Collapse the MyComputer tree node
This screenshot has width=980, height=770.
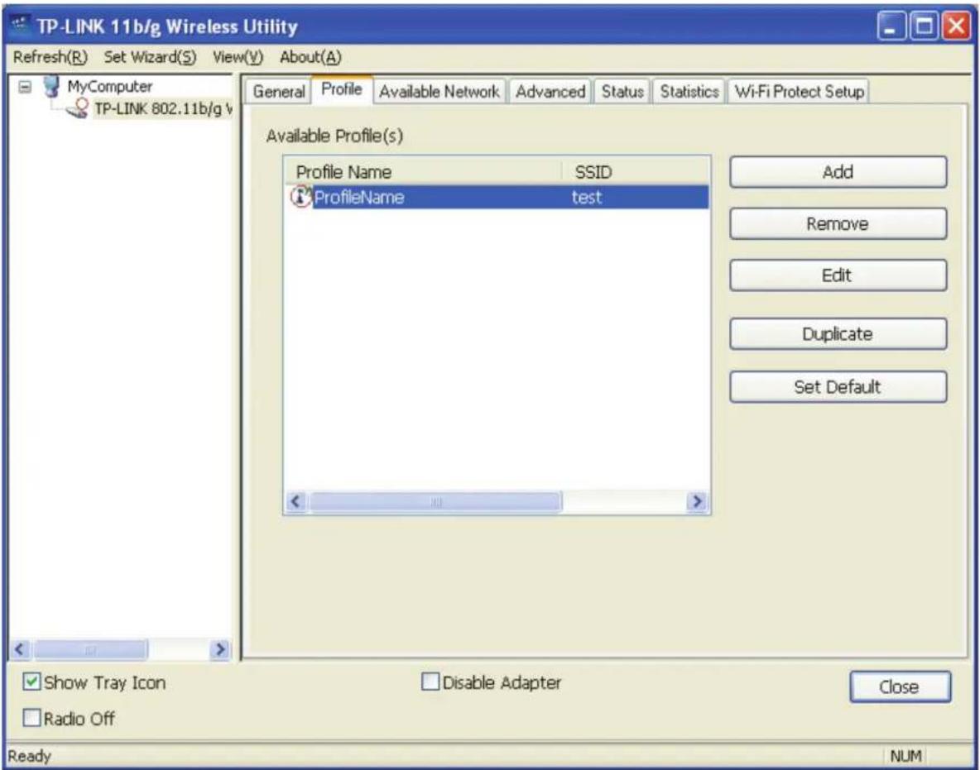25,86
